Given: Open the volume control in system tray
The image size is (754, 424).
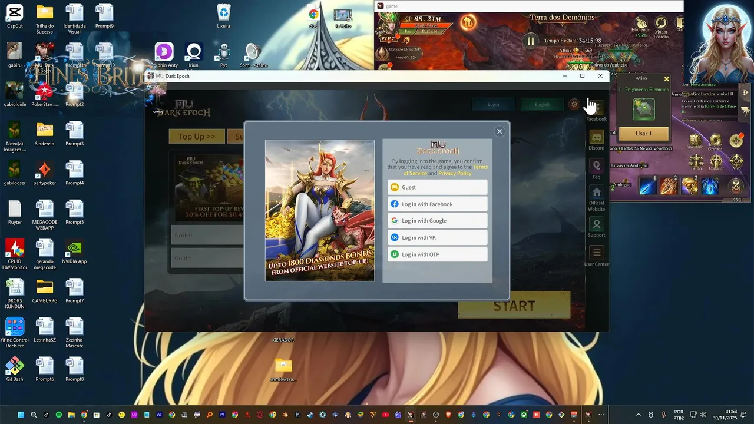Looking at the screenshot, I should pyautogui.click(x=703, y=415).
